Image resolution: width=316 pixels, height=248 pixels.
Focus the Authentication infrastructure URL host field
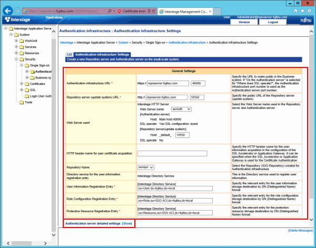(x=168, y=83)
